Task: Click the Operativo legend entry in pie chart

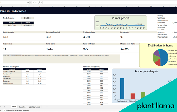Action: (172, 56)
